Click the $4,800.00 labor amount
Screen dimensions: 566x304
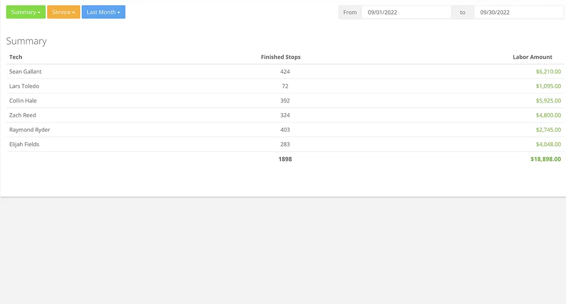click(x=549, y=115)
